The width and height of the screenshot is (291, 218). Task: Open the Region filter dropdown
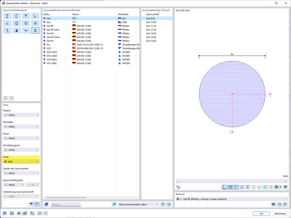click(x=21, y=115)
